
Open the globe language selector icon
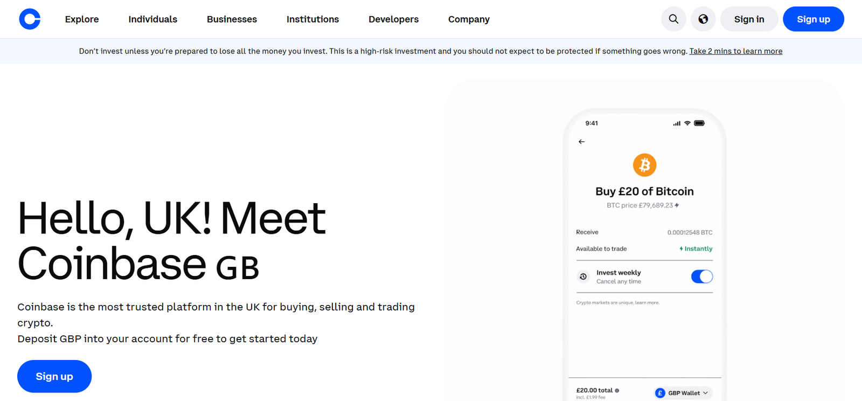[703, 19]
